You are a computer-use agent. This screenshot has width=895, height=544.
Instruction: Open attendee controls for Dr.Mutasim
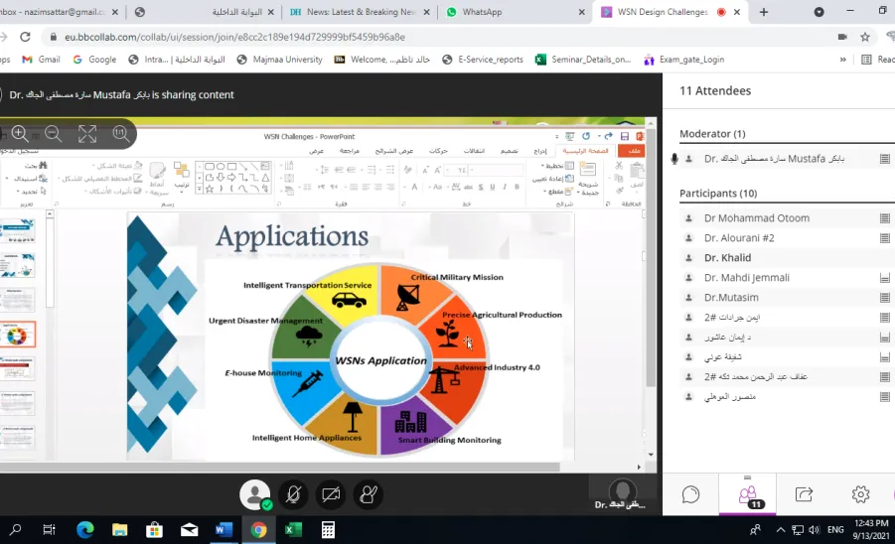pos(884,297)
